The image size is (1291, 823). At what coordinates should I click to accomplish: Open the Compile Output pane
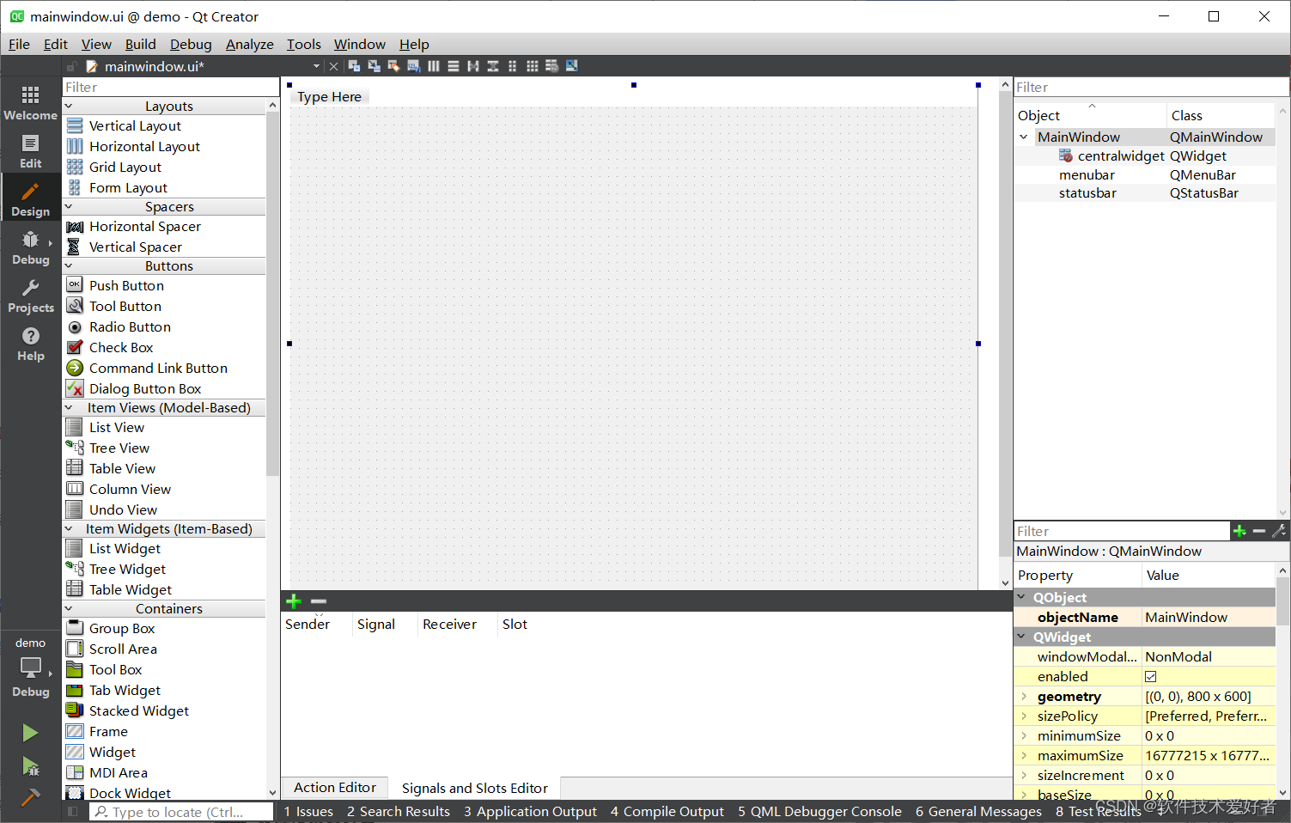click(x=667, y=812)
